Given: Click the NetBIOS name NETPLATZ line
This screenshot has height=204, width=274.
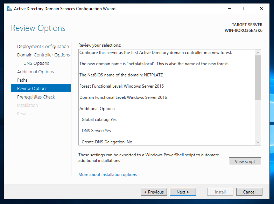Looking at the screenshot, I should pos(121,75).
